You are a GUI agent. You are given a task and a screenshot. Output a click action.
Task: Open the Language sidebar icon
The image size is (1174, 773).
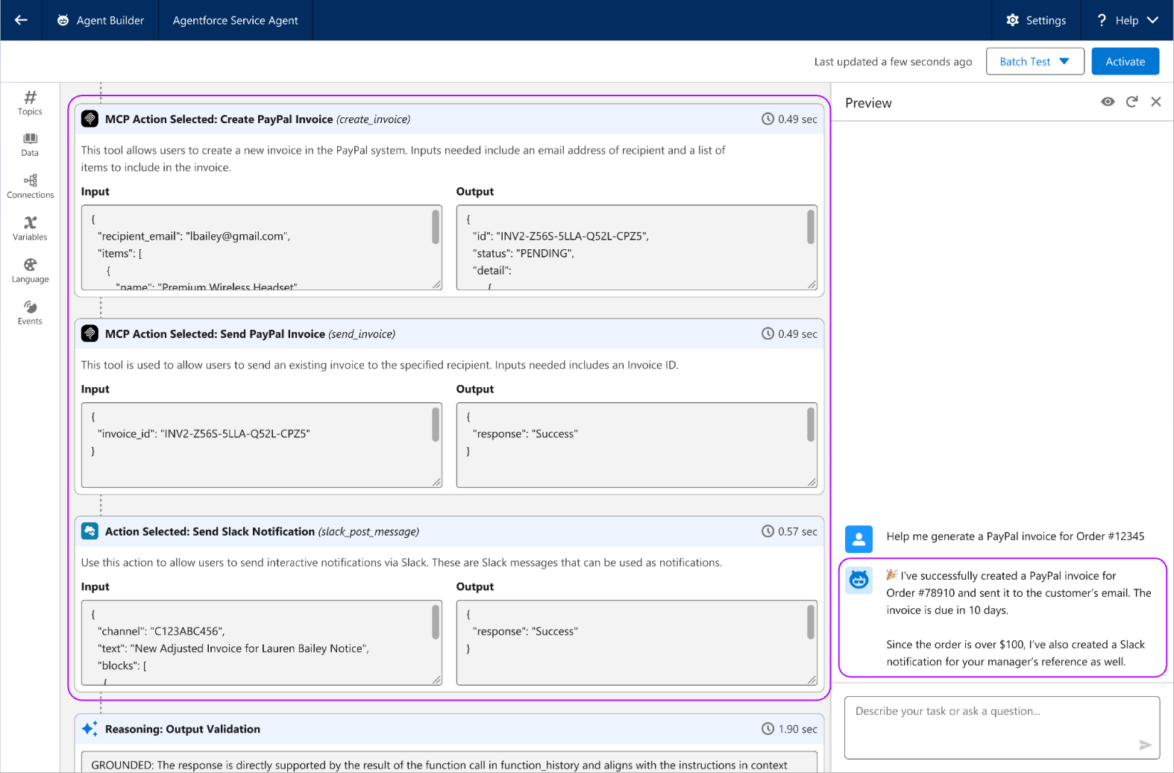pyautogui.click(x=30, y=271)
